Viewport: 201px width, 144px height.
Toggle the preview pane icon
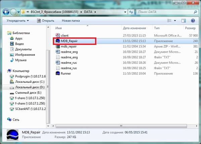[x=184, y=21]
